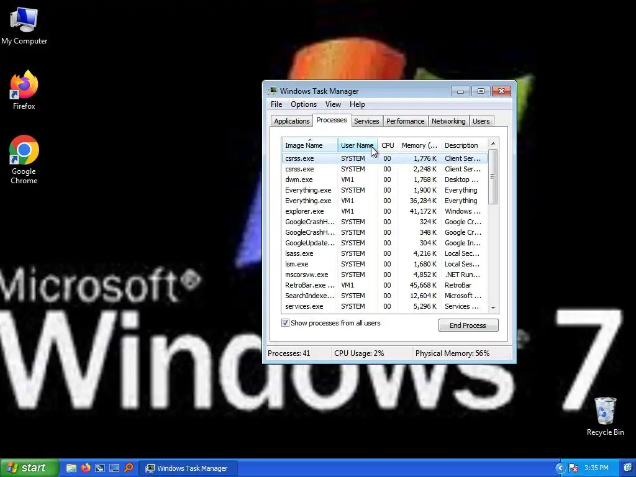This screenshot has width=636, height=477.
Task: Open the Help menu
Action: (357, 104)
